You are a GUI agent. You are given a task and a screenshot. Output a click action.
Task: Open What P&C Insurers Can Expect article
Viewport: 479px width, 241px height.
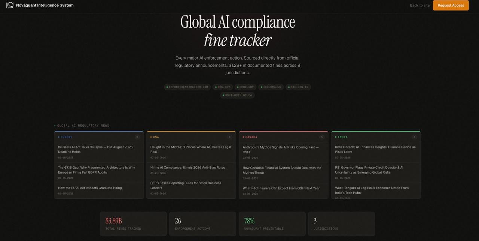coord(283,191)
